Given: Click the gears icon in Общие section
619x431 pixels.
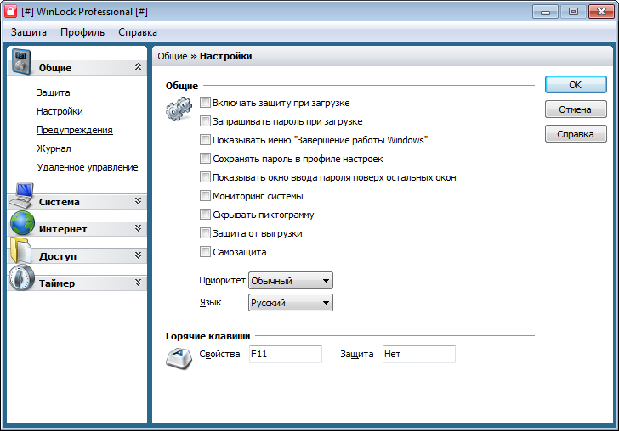Looking at the screenshot, I should pos(179,109).
